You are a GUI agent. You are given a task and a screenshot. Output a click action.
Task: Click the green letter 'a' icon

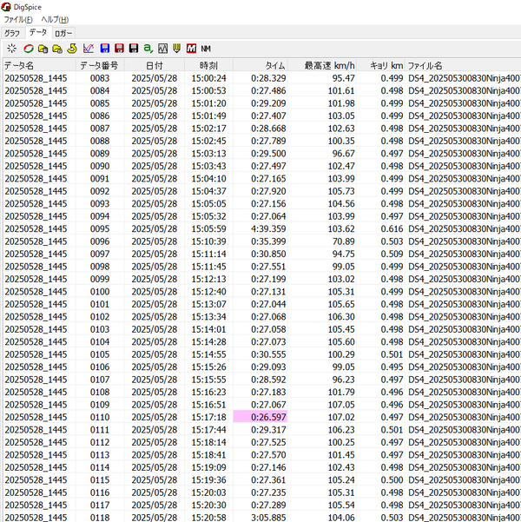click(148, 49)
